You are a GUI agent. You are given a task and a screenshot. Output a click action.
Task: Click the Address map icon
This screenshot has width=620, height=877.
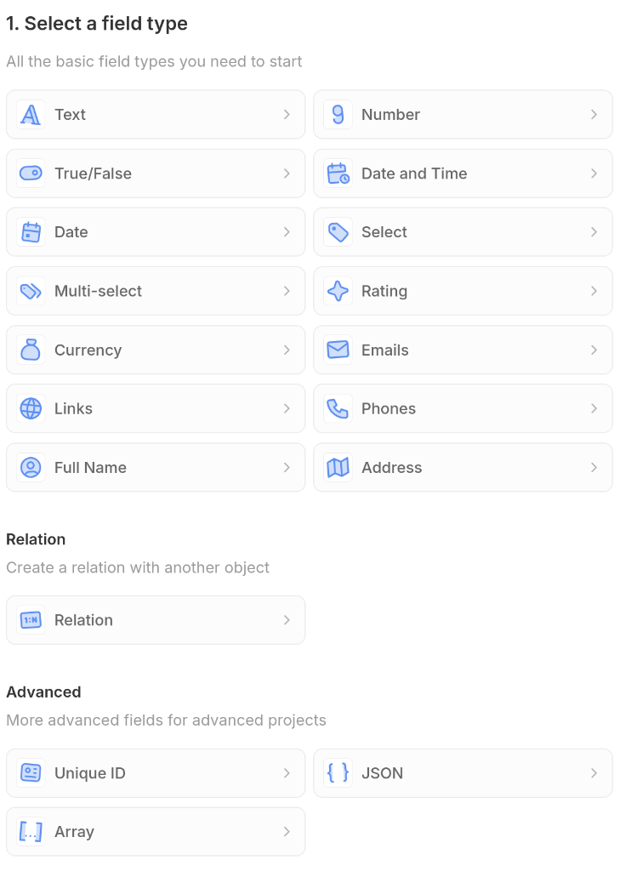(338, 467)
